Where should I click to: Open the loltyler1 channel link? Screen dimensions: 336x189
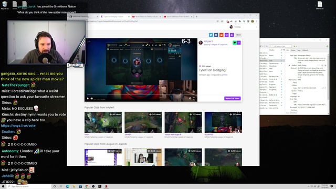208,41
